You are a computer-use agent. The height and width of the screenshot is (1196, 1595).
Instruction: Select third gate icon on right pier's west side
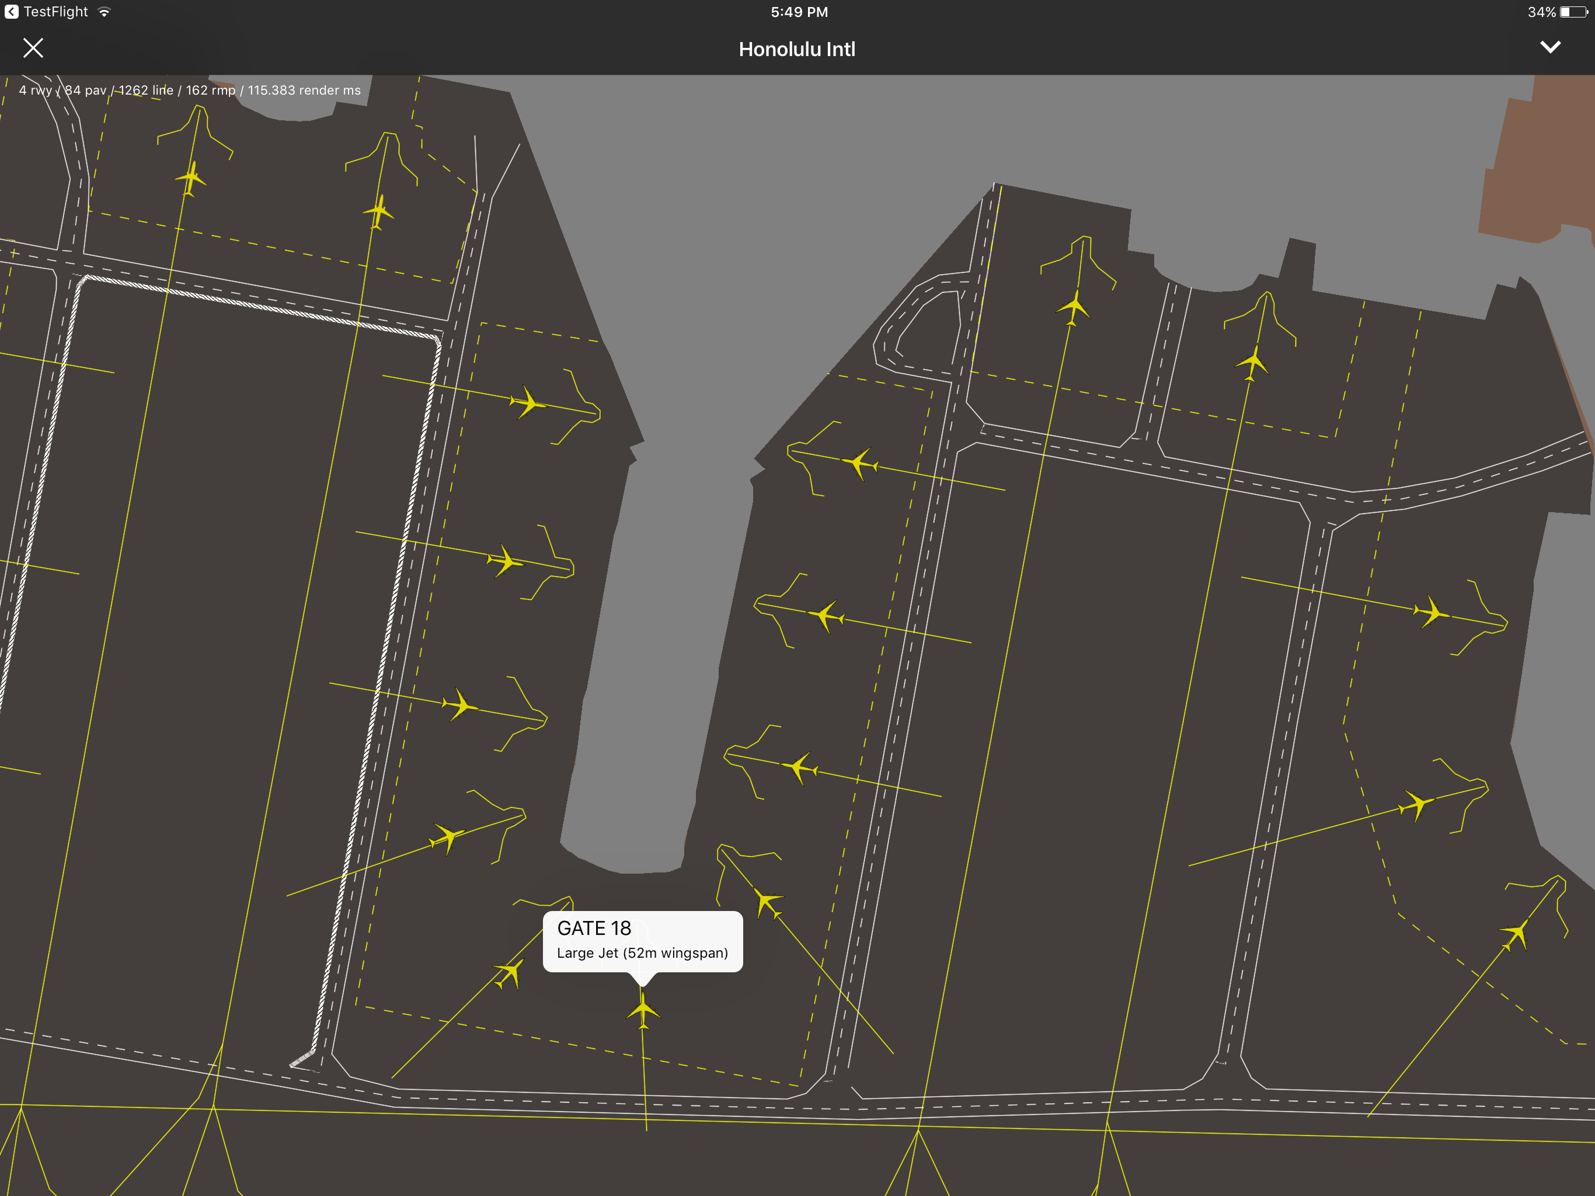[x=799, y=767]
